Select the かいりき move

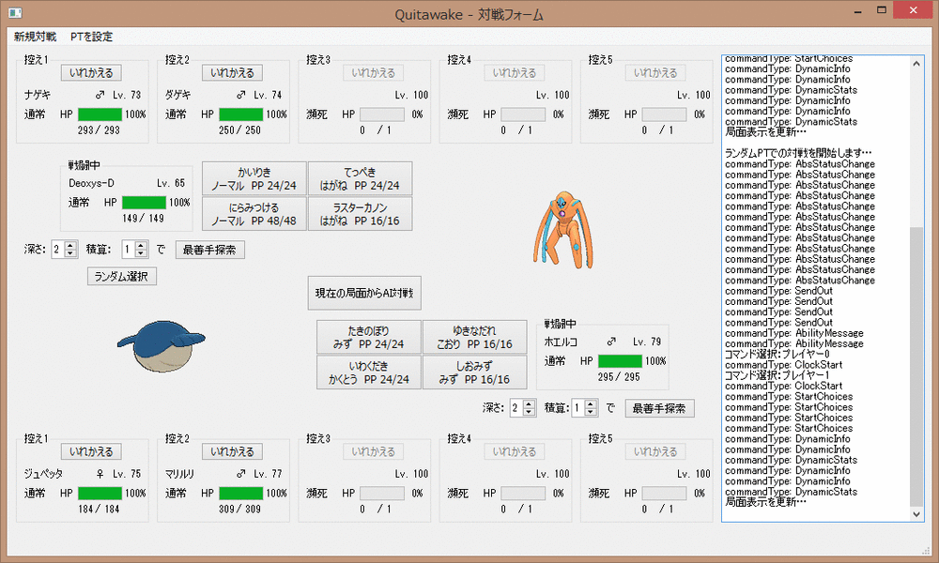(x=254, y=178)
